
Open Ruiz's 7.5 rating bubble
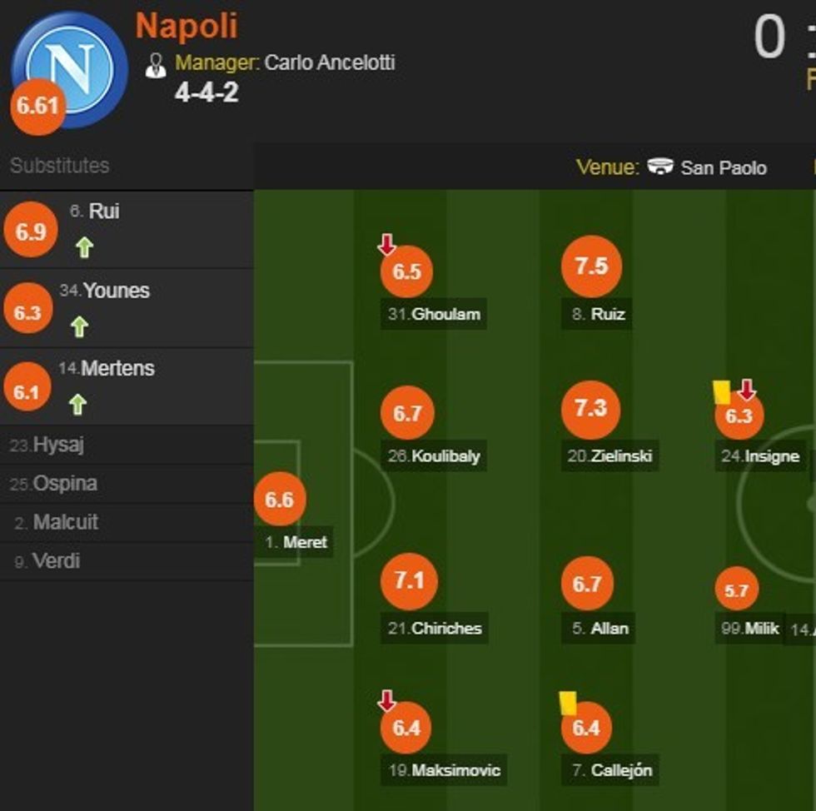(591, 266)
